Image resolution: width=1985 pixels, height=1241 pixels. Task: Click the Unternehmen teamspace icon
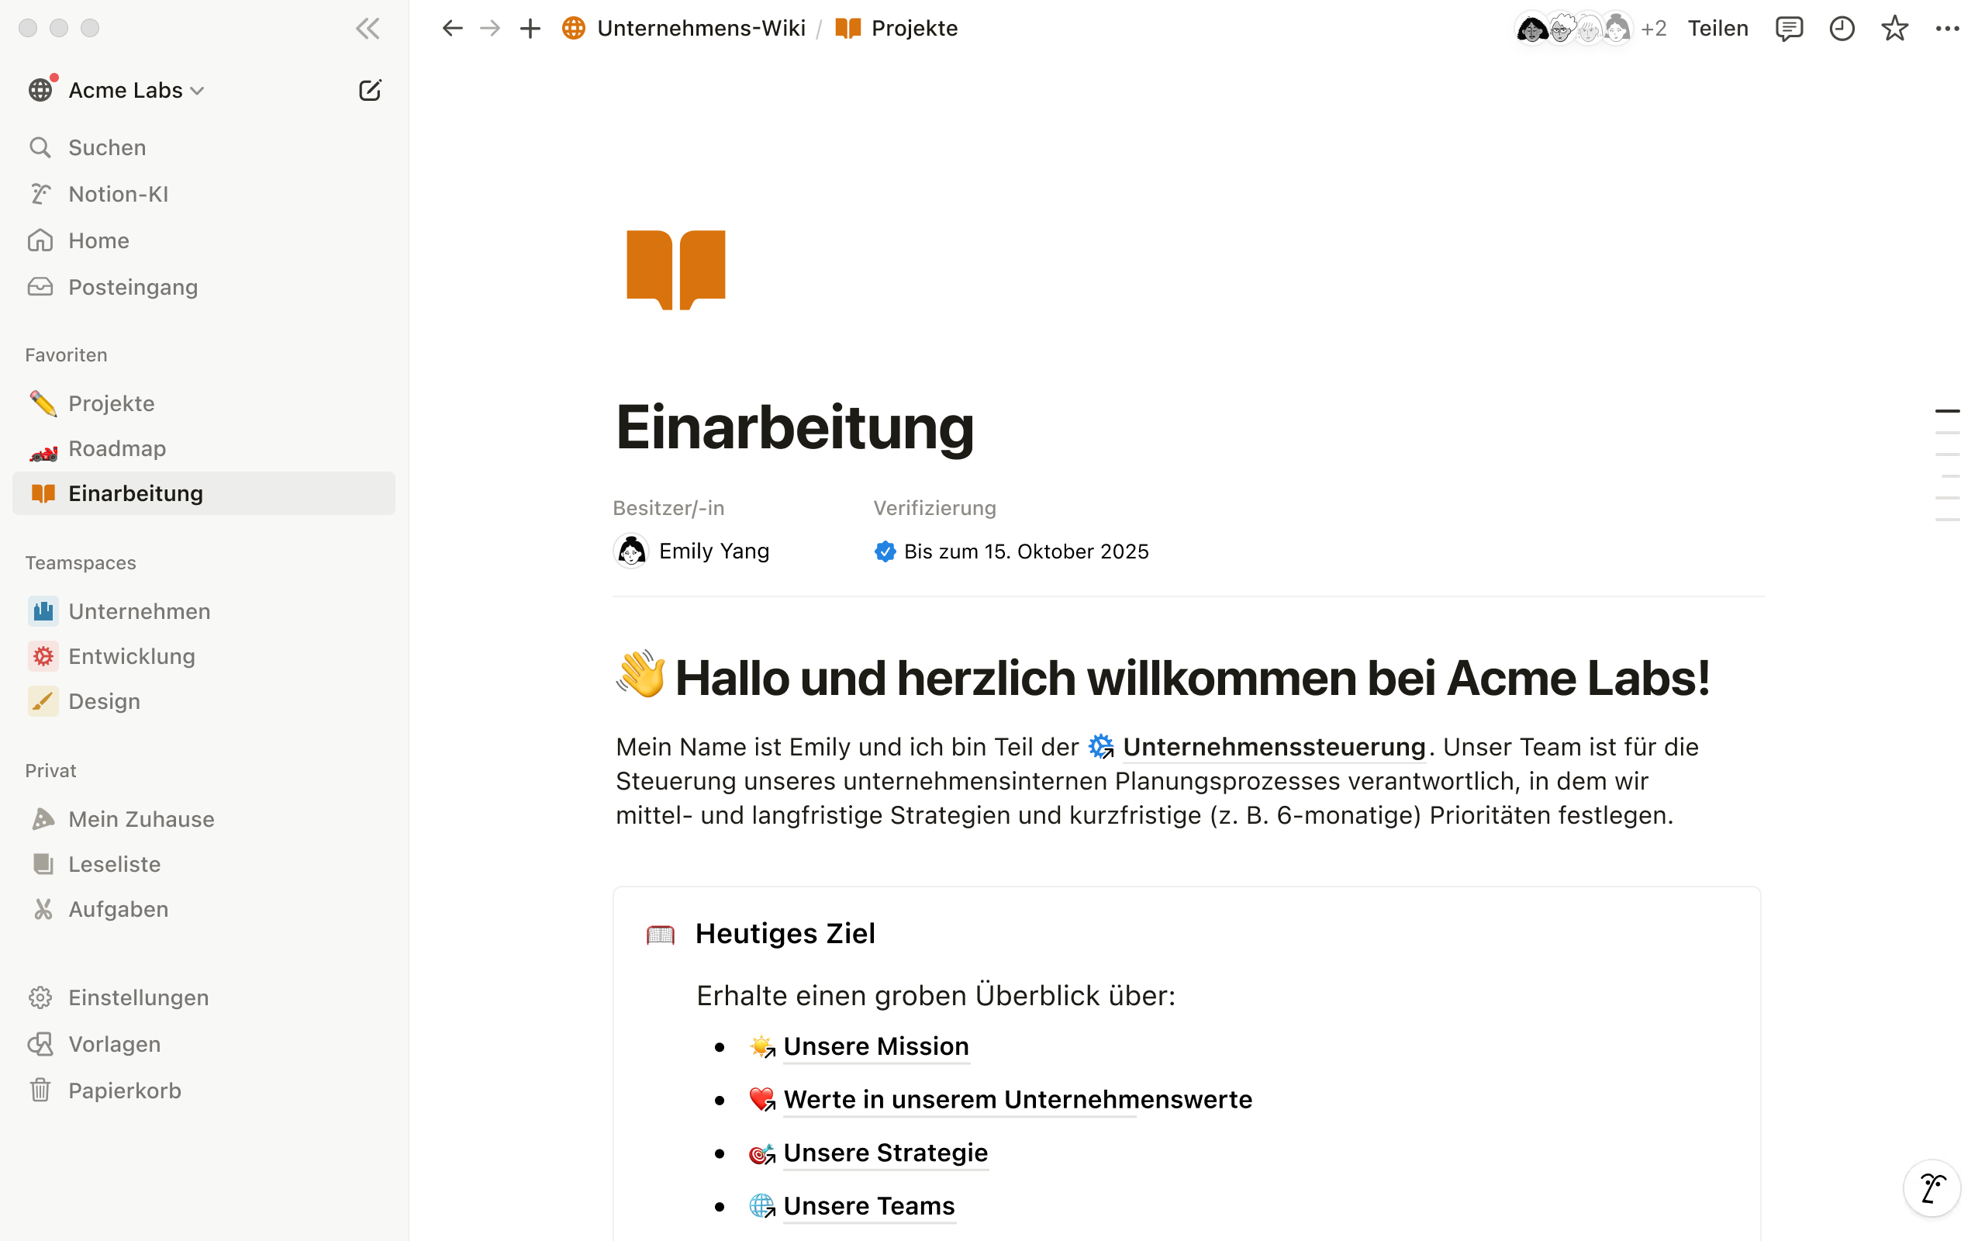pyautogui.click(x=43, y=611)
